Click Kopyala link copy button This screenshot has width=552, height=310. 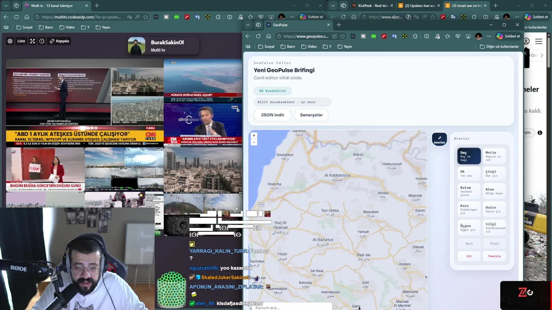pos(60,41)
